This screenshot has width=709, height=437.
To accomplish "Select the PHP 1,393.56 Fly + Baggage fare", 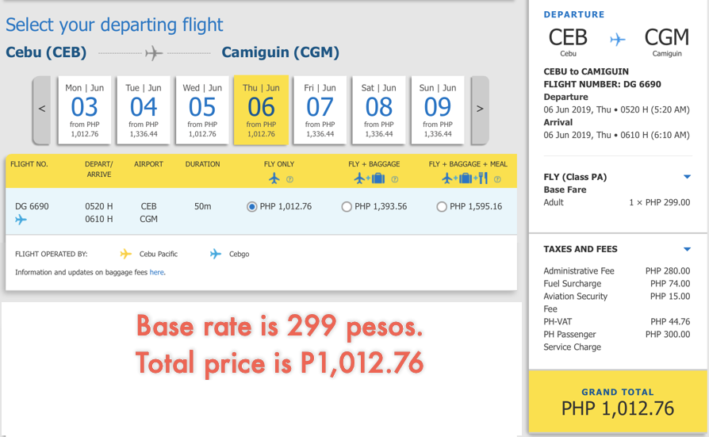I will tap(347, 207).
